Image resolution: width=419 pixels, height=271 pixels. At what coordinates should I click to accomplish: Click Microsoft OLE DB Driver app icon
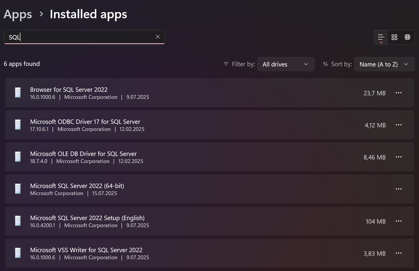point(18,157)
